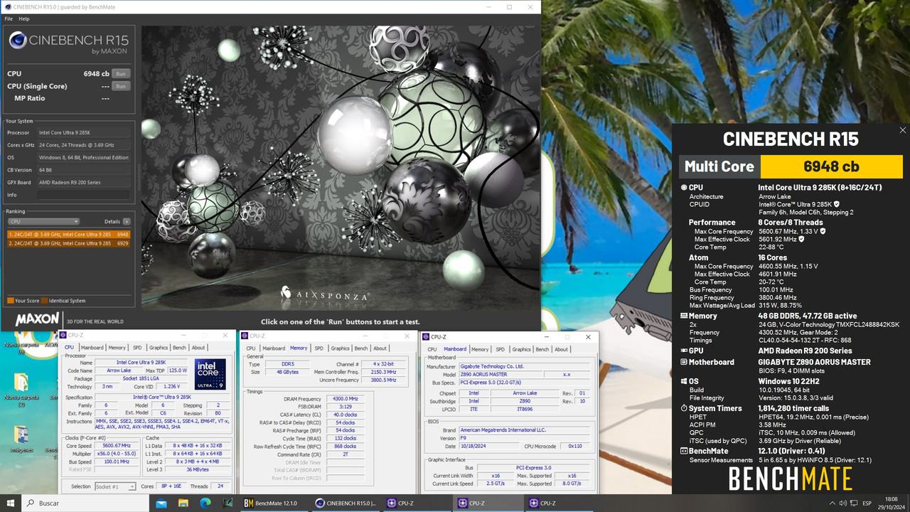Image resolution: width=910 pixels, height=512 pixels.
Task: Click the Motherboard icon in BenchMate panel
Action: (x=684, y=362)
